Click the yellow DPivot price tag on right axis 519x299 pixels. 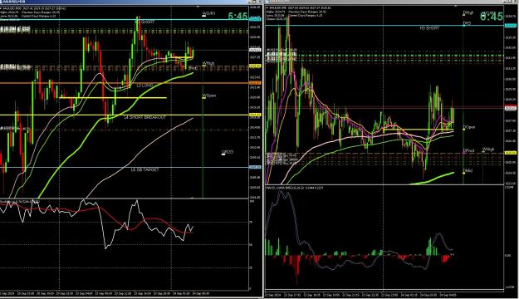(x=511, y=153)
